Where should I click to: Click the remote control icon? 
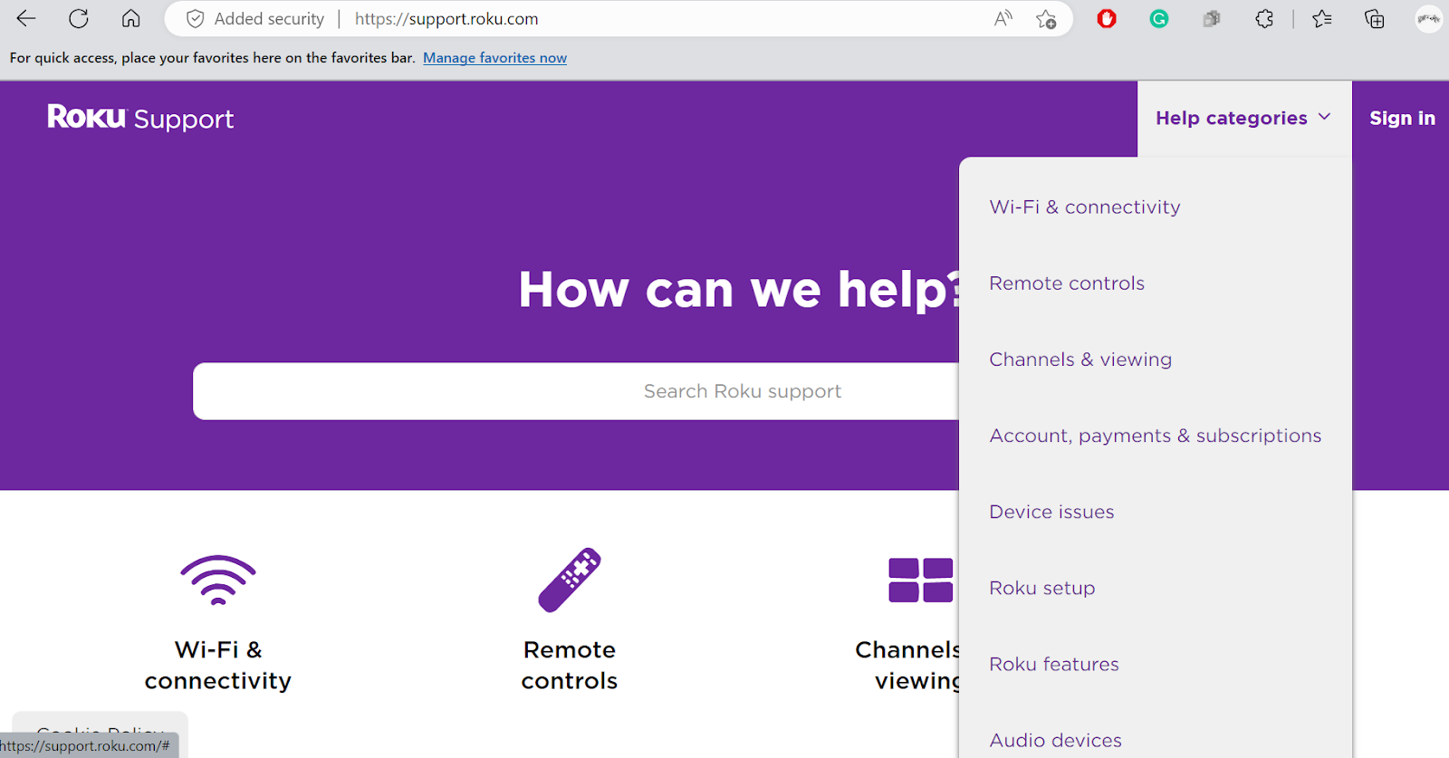pyautogui.click(x=570, y=580)
